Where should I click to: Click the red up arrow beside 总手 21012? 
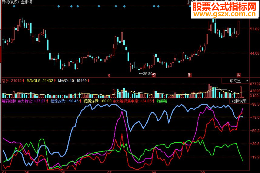[x=23, y=81]
